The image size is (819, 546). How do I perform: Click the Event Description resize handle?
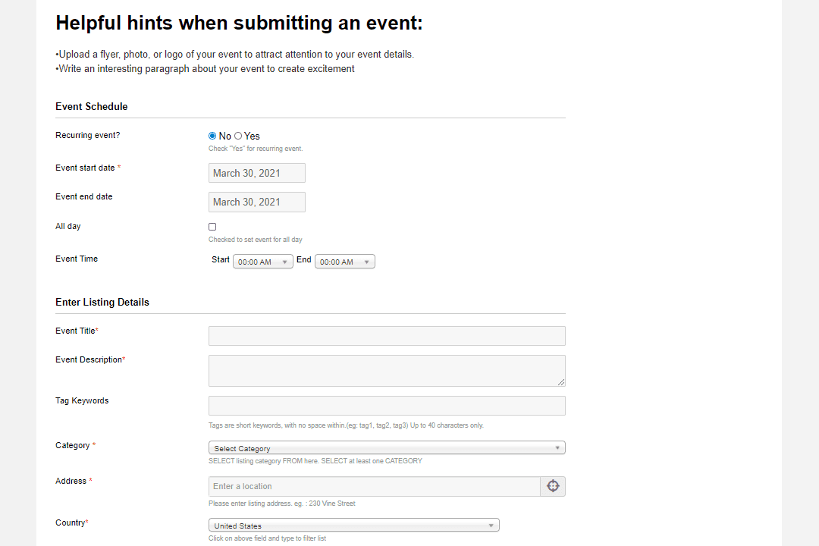[561, 382]
